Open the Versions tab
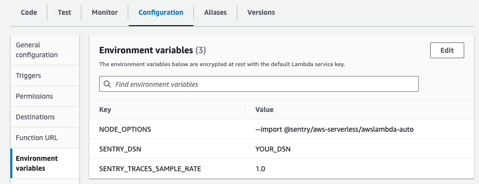 [x=261, y=12]
